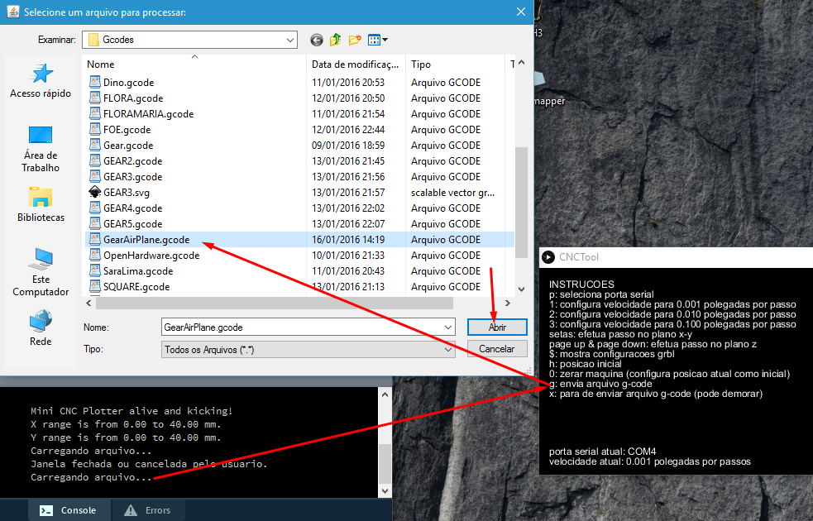Select file icon of SQUARE.gcode
The height and width of the screenshot is (521, 813).
point(94,286)
